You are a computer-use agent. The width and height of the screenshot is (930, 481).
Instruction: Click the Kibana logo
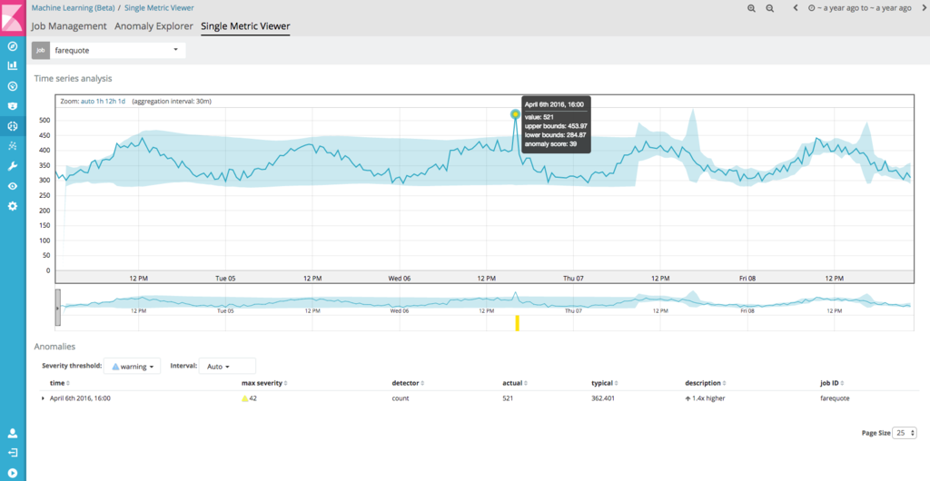(x=13, y=16)
